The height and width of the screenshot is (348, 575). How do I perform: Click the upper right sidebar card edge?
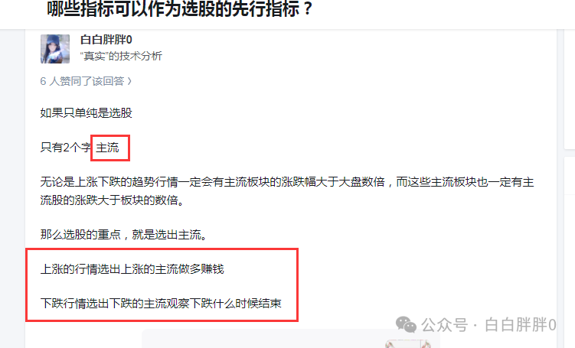coord(569,89)
